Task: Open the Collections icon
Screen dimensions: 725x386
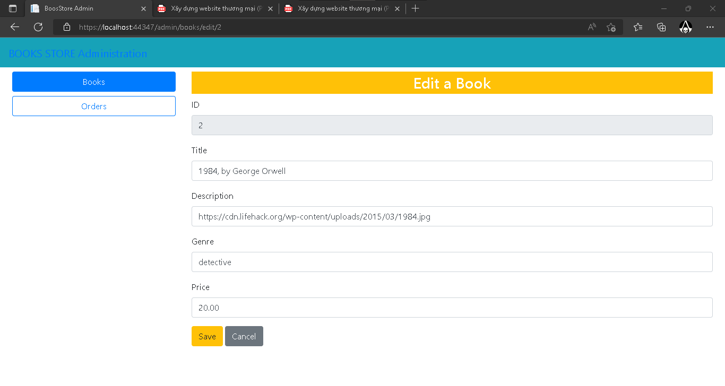Action: pos(661,27)
